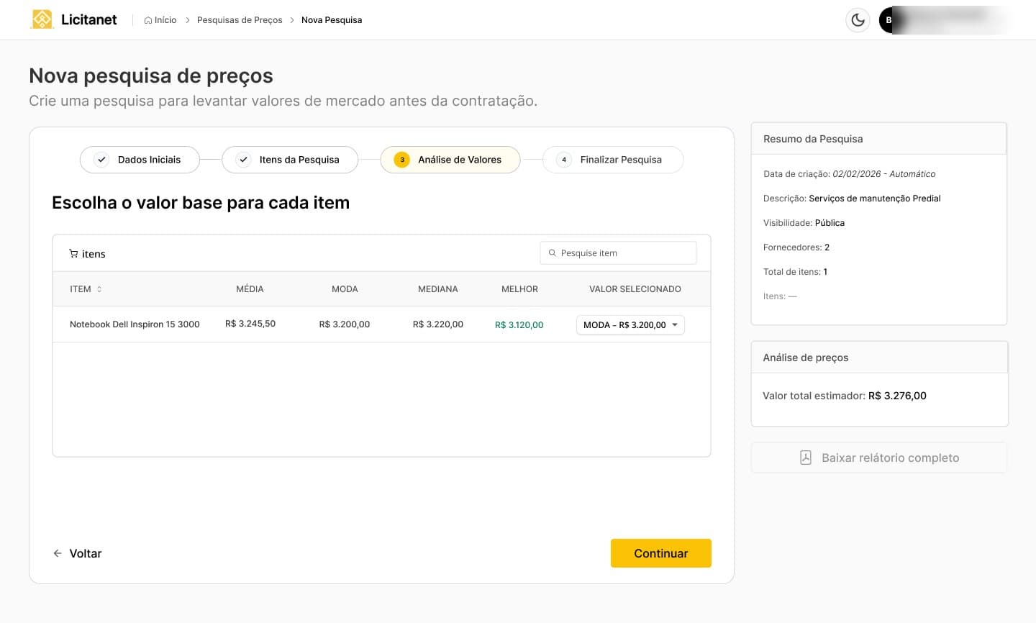The image size is (1036, 623).
Task: Click the Nova pesquisa de preços heading
Action: point(151,76)
